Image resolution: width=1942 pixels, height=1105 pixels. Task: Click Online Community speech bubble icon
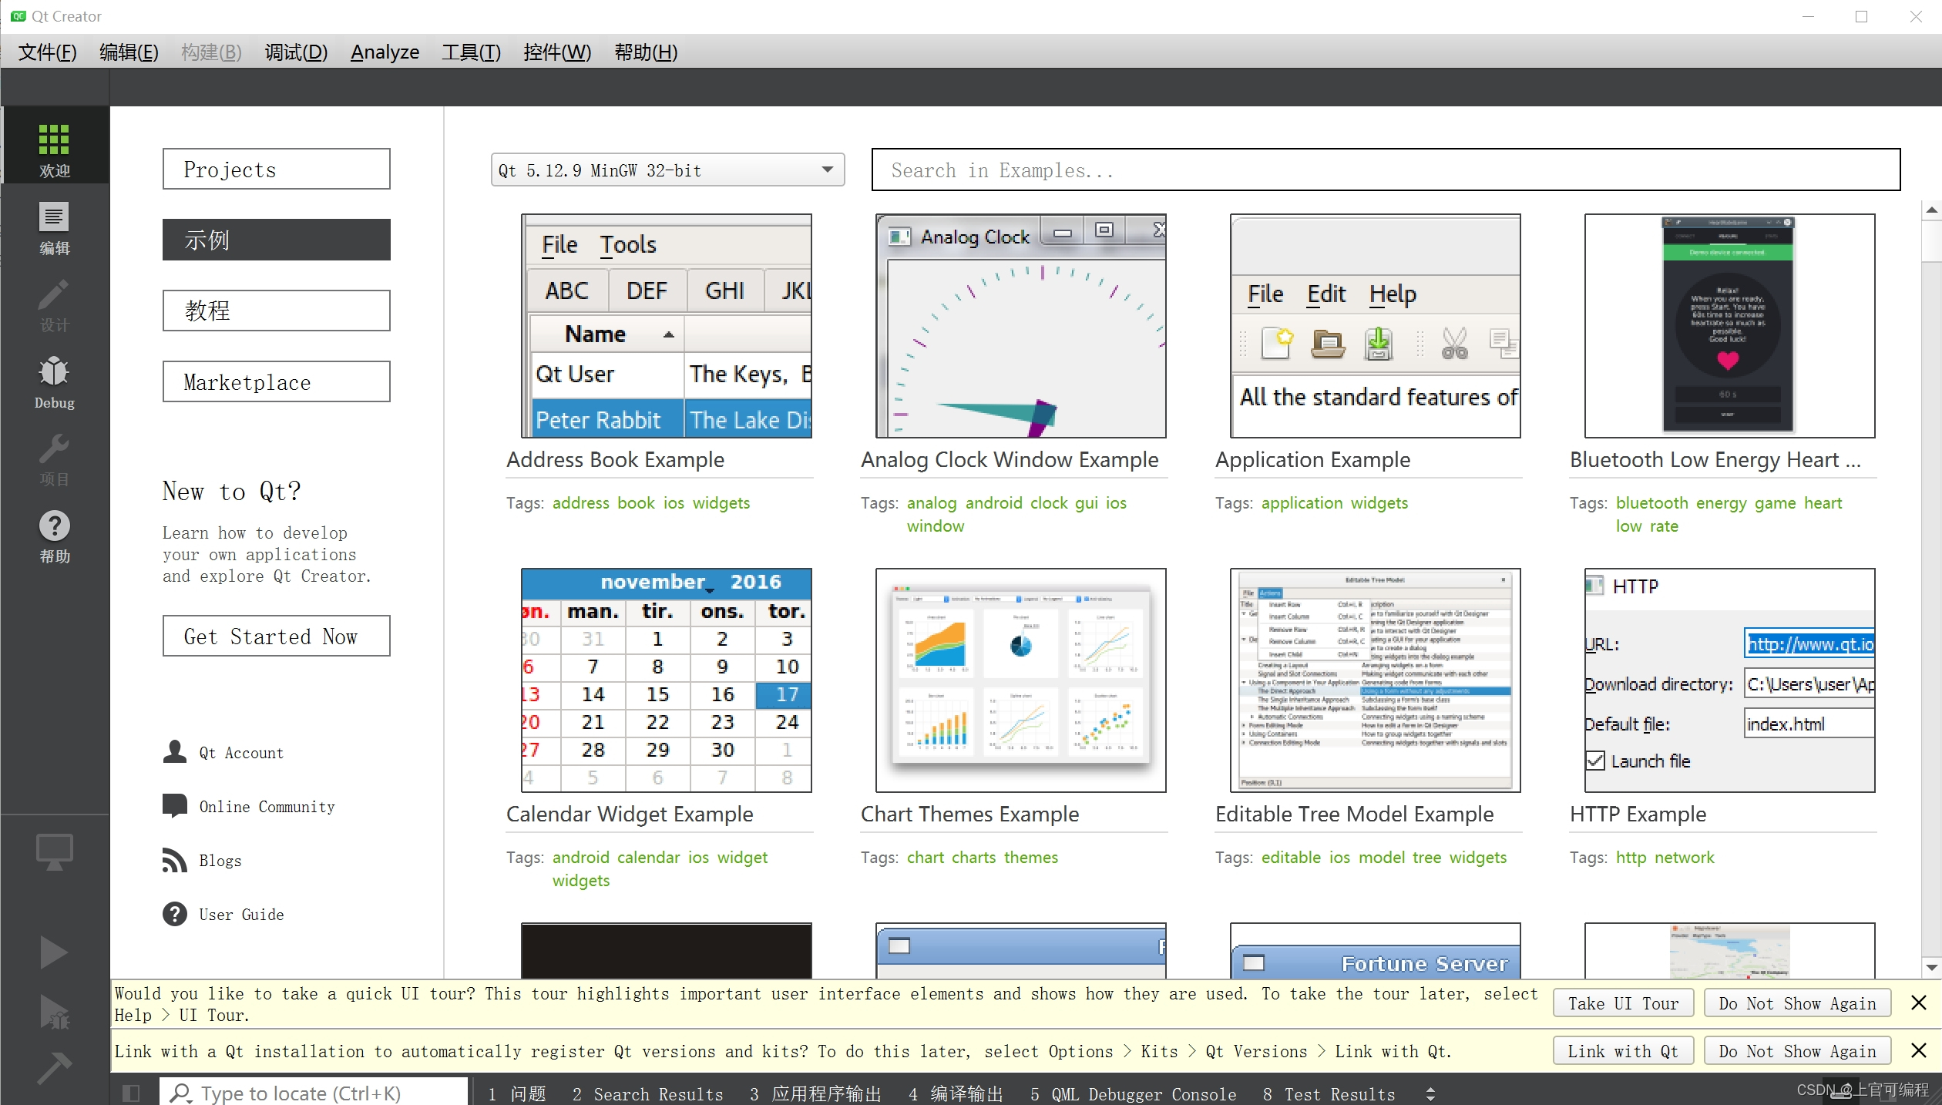pyautogui.click(x=175, y=805)
